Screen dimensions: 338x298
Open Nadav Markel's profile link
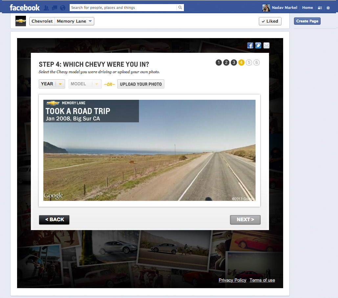[x=284, y=8]
